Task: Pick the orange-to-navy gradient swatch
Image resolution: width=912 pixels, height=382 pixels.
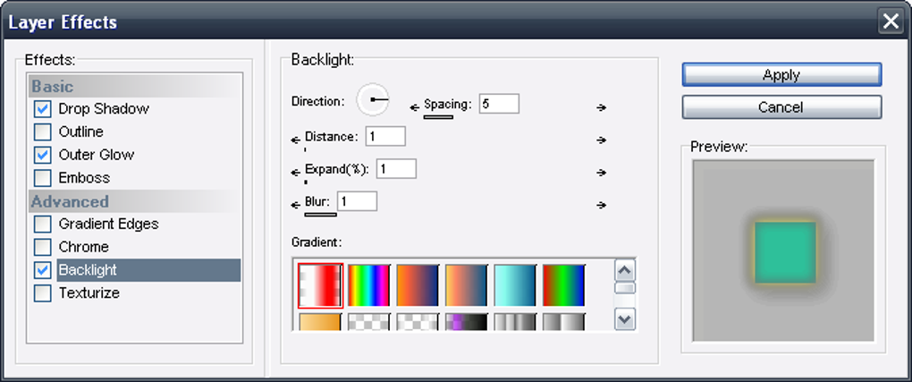Action: 418,284
